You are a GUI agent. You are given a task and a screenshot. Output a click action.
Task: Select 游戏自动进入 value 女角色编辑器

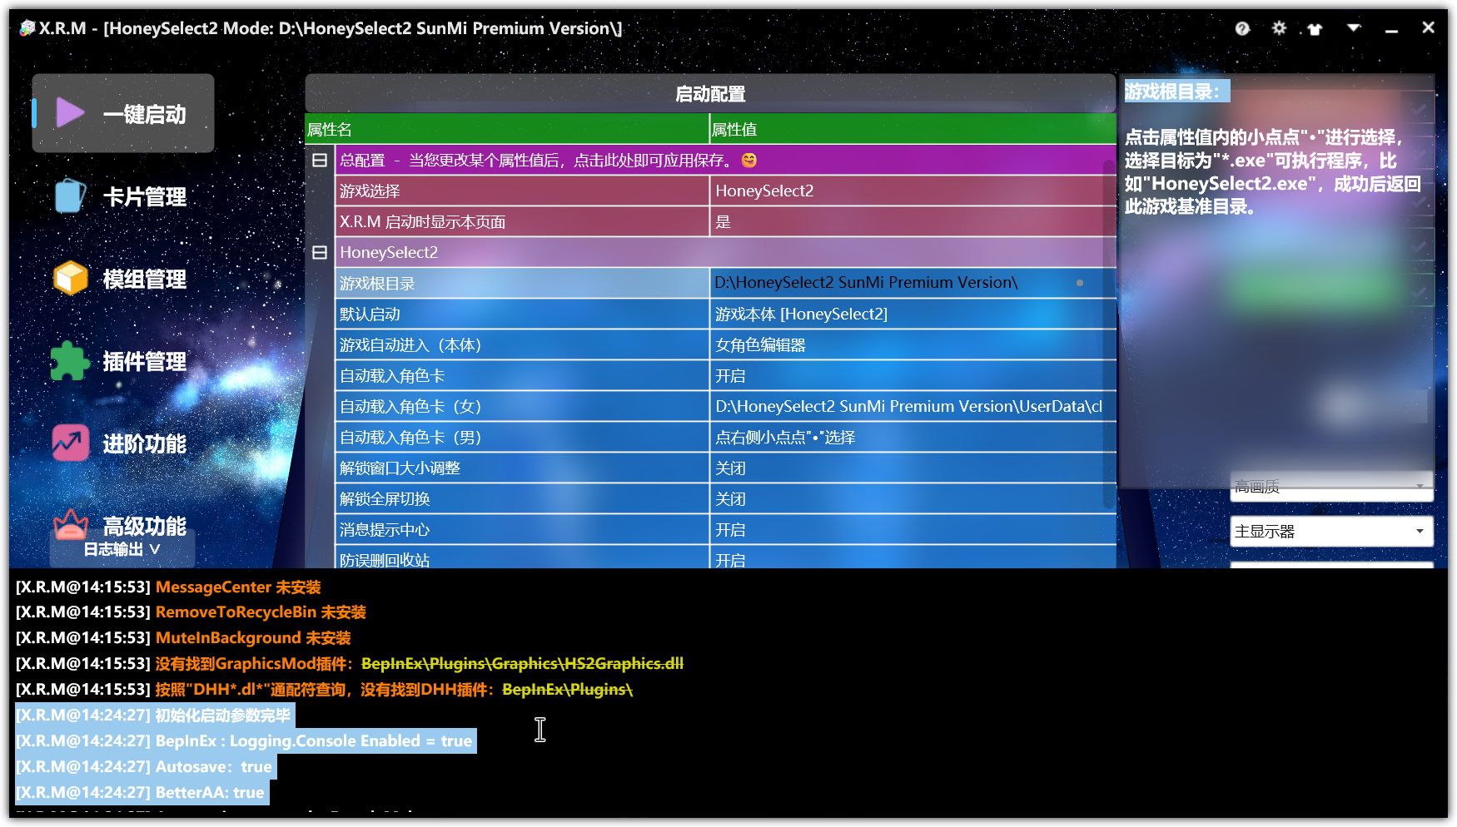point(912,344)
